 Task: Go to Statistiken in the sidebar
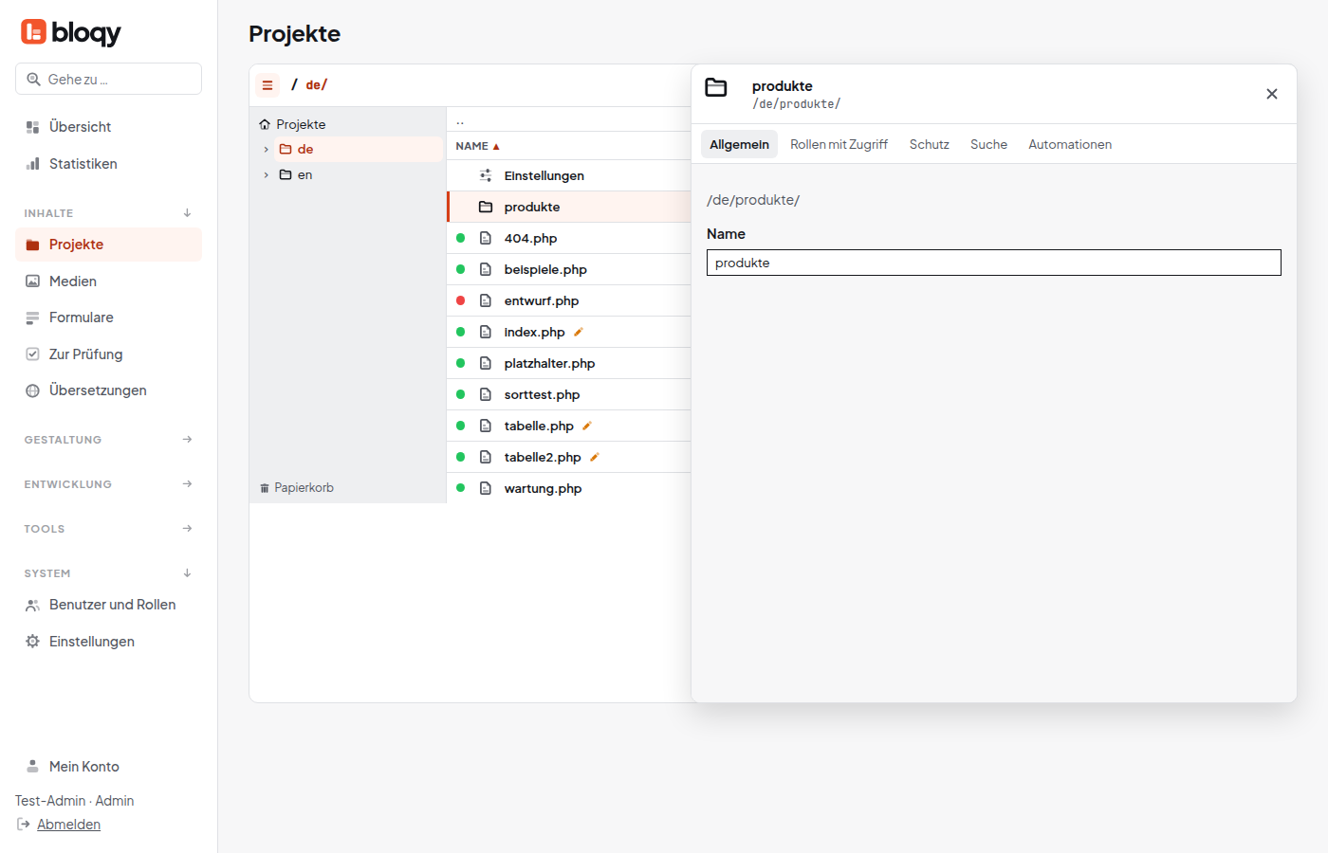click(x=108, y=164)
